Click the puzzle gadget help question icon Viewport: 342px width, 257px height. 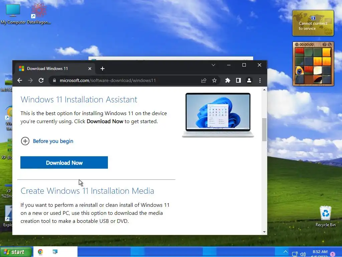tap(325, 45)
